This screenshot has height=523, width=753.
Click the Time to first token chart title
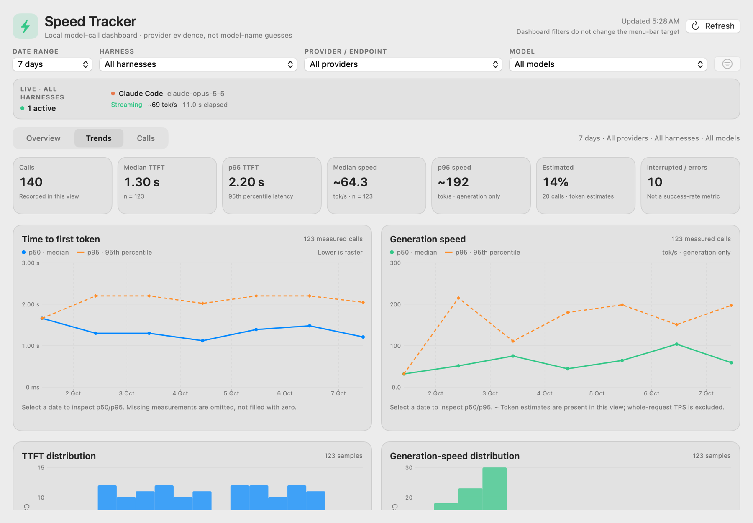[x=61, y=239]
